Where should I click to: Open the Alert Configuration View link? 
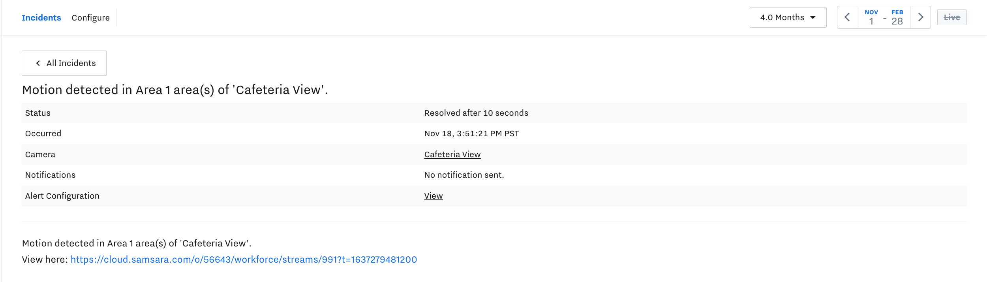tap(433, 196)
